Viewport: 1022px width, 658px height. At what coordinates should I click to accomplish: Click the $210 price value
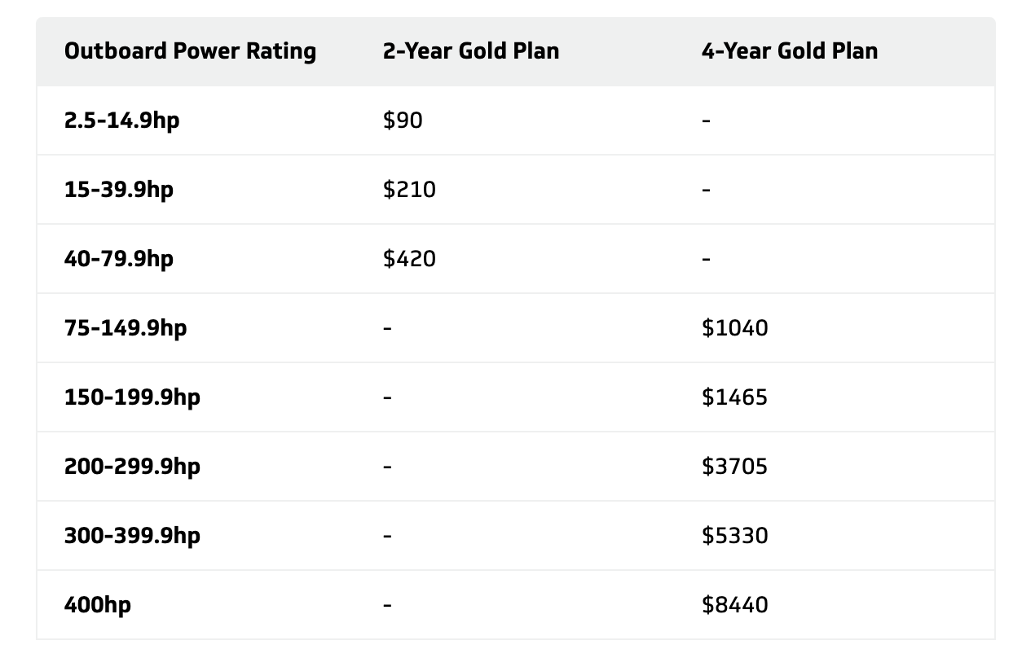pos(409,190)
